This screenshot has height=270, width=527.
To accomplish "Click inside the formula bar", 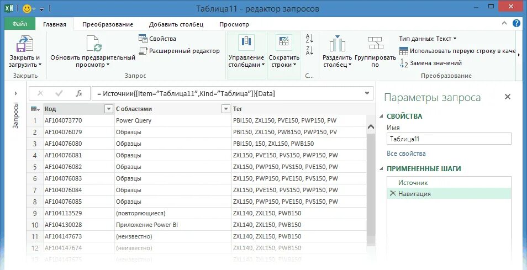I will pos(229,94).
